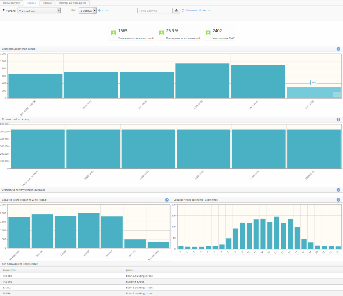Switch to the Трафик tab
The width and height of the screenshot is (343, 296).
coord(47,3)
